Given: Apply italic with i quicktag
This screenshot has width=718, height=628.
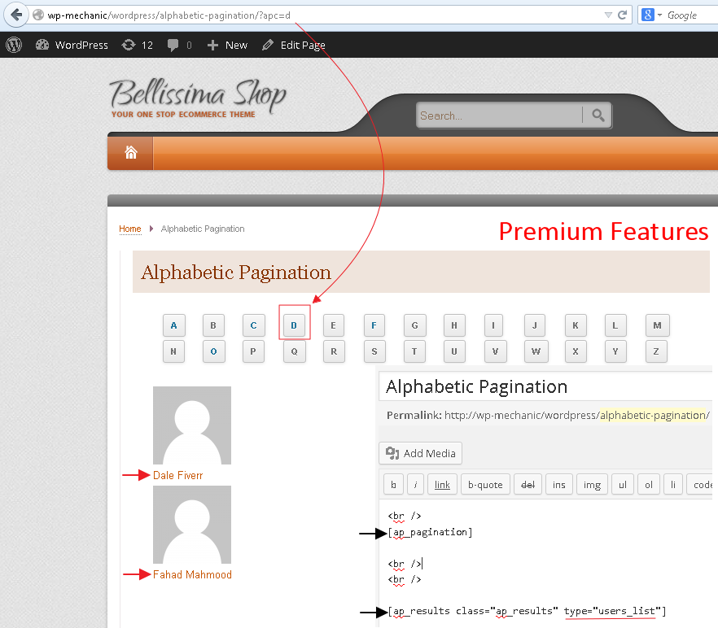Looking at the screenshot, I should tap(415, 485).
